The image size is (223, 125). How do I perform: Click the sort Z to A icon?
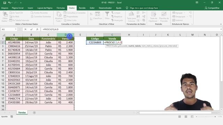(x=91, y=19)
